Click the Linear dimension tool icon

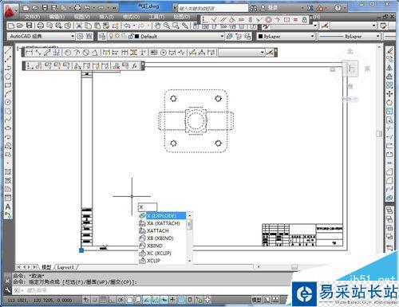29,53
